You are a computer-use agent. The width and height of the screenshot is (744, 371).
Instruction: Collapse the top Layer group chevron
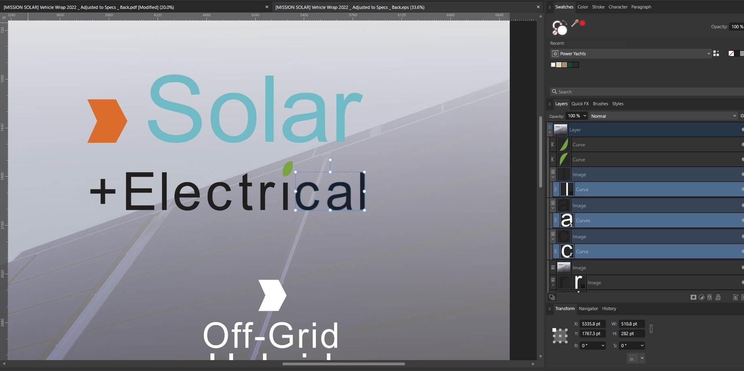[x=549, y=132]
